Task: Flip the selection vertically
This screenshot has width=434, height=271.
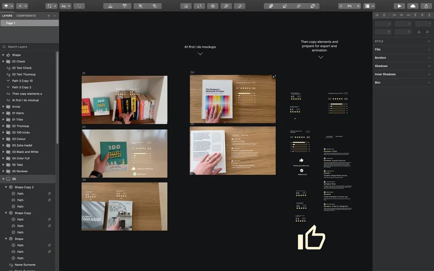Action: pos(428,32)
